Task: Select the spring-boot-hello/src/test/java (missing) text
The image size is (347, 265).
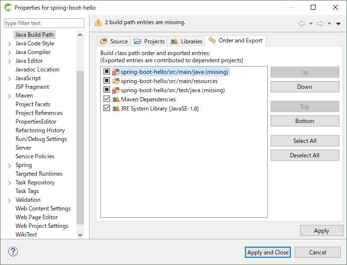Action: [x=173, y=90]
